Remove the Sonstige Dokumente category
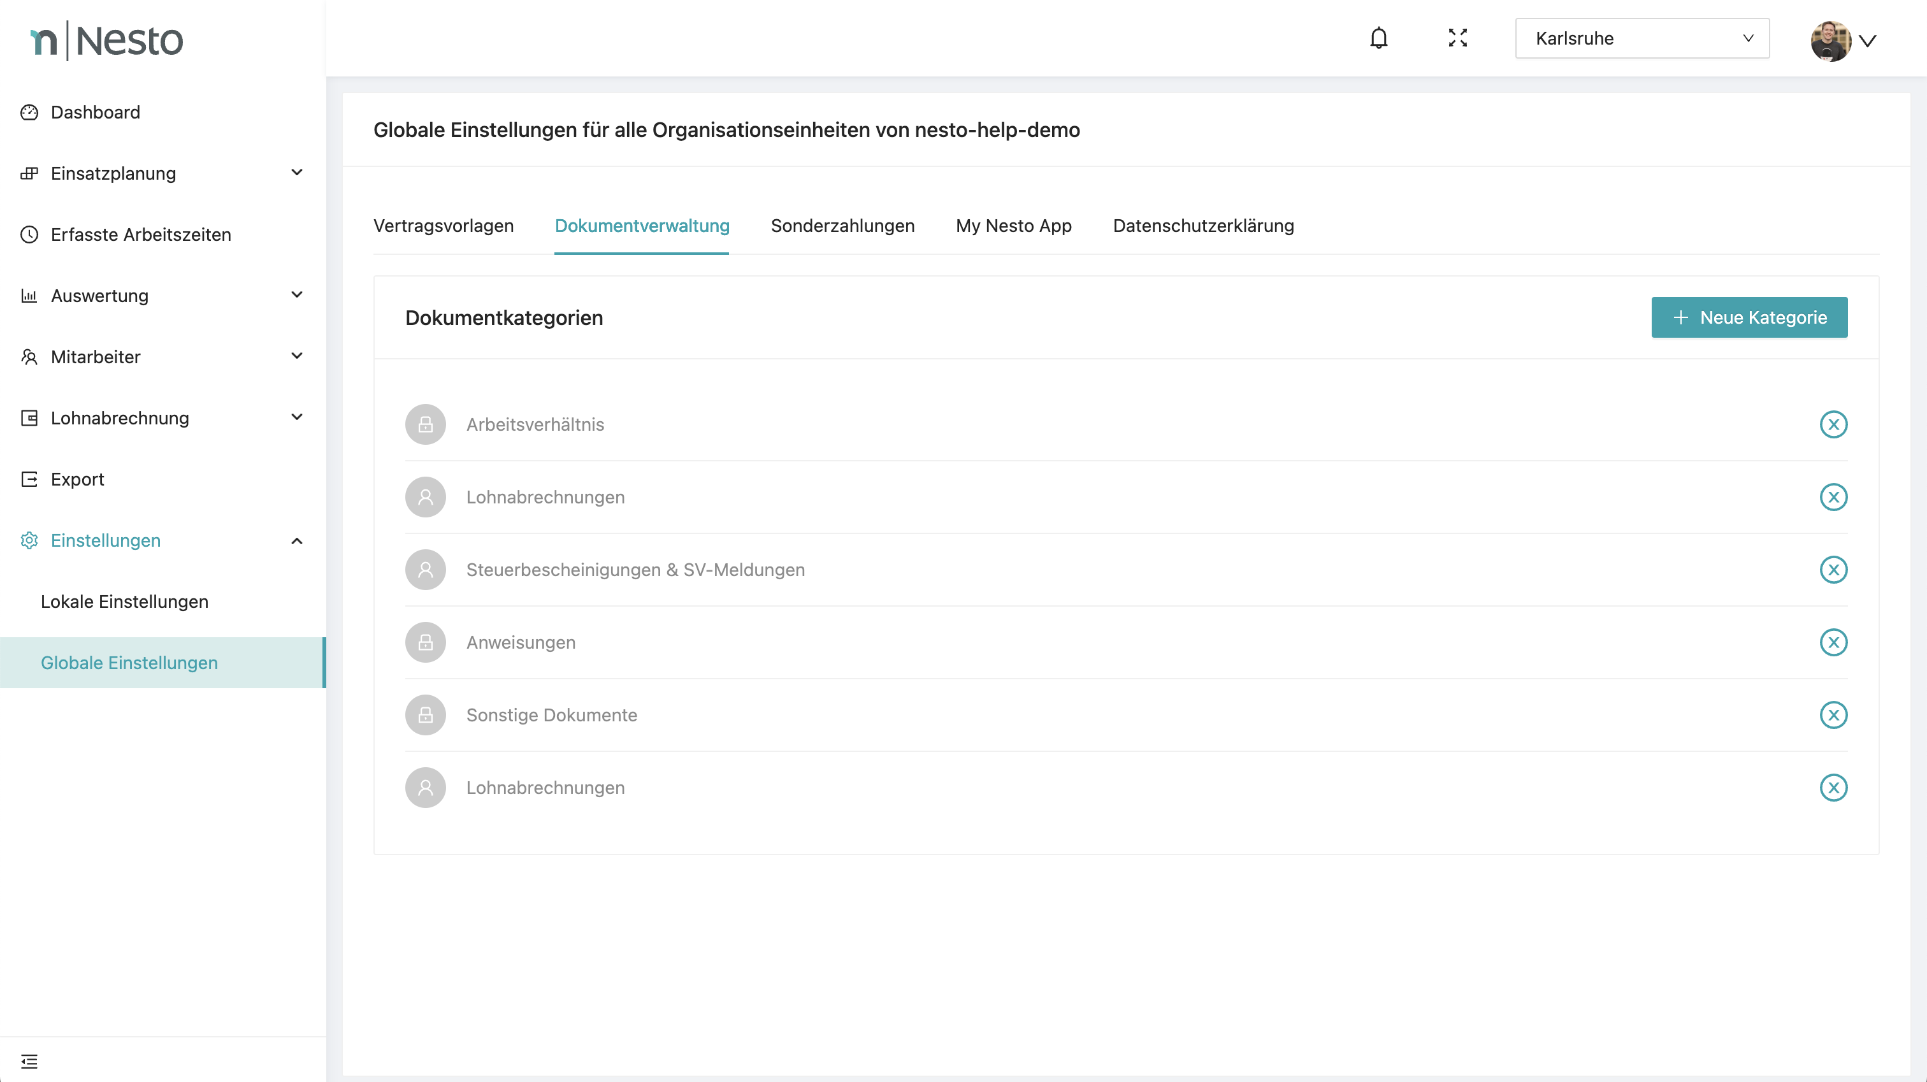This screenshot has width=1927, height=1082. 1833,714
